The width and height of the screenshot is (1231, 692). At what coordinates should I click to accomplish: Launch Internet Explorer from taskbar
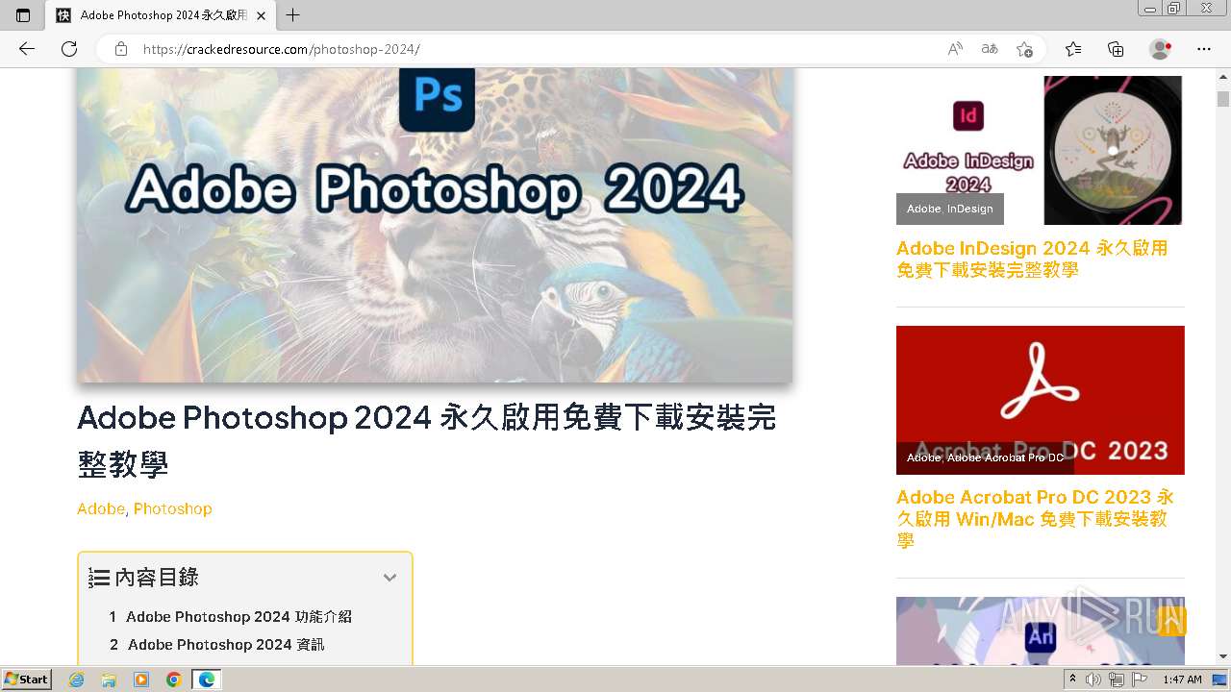[77, 680]
